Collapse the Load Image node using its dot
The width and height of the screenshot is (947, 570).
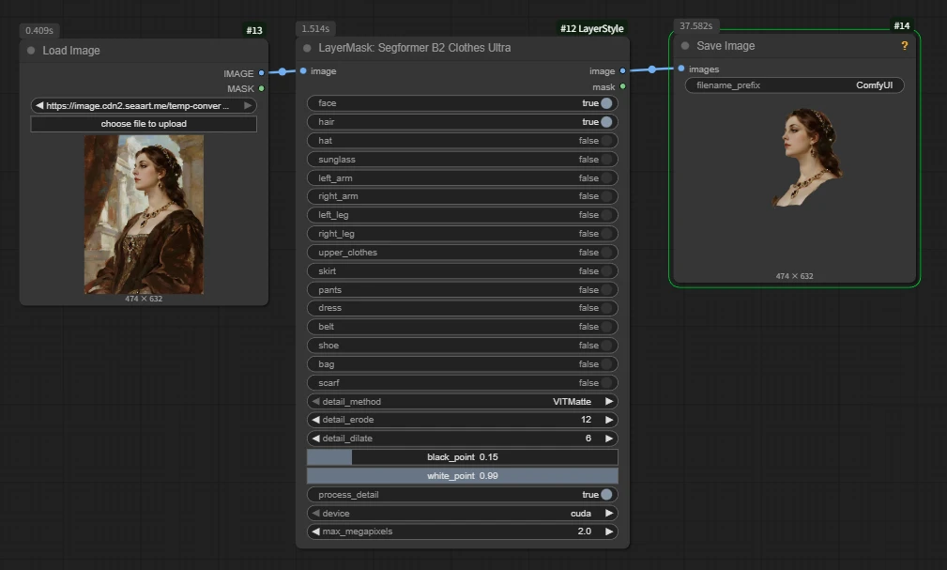click(31, 51)
